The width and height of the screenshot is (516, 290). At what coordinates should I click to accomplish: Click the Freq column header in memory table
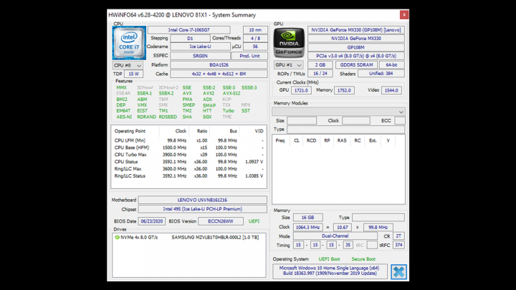point(280,140)
